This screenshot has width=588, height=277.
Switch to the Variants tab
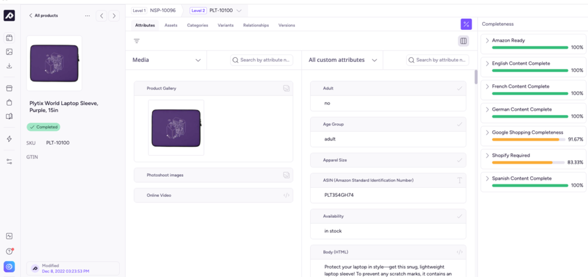225,25
